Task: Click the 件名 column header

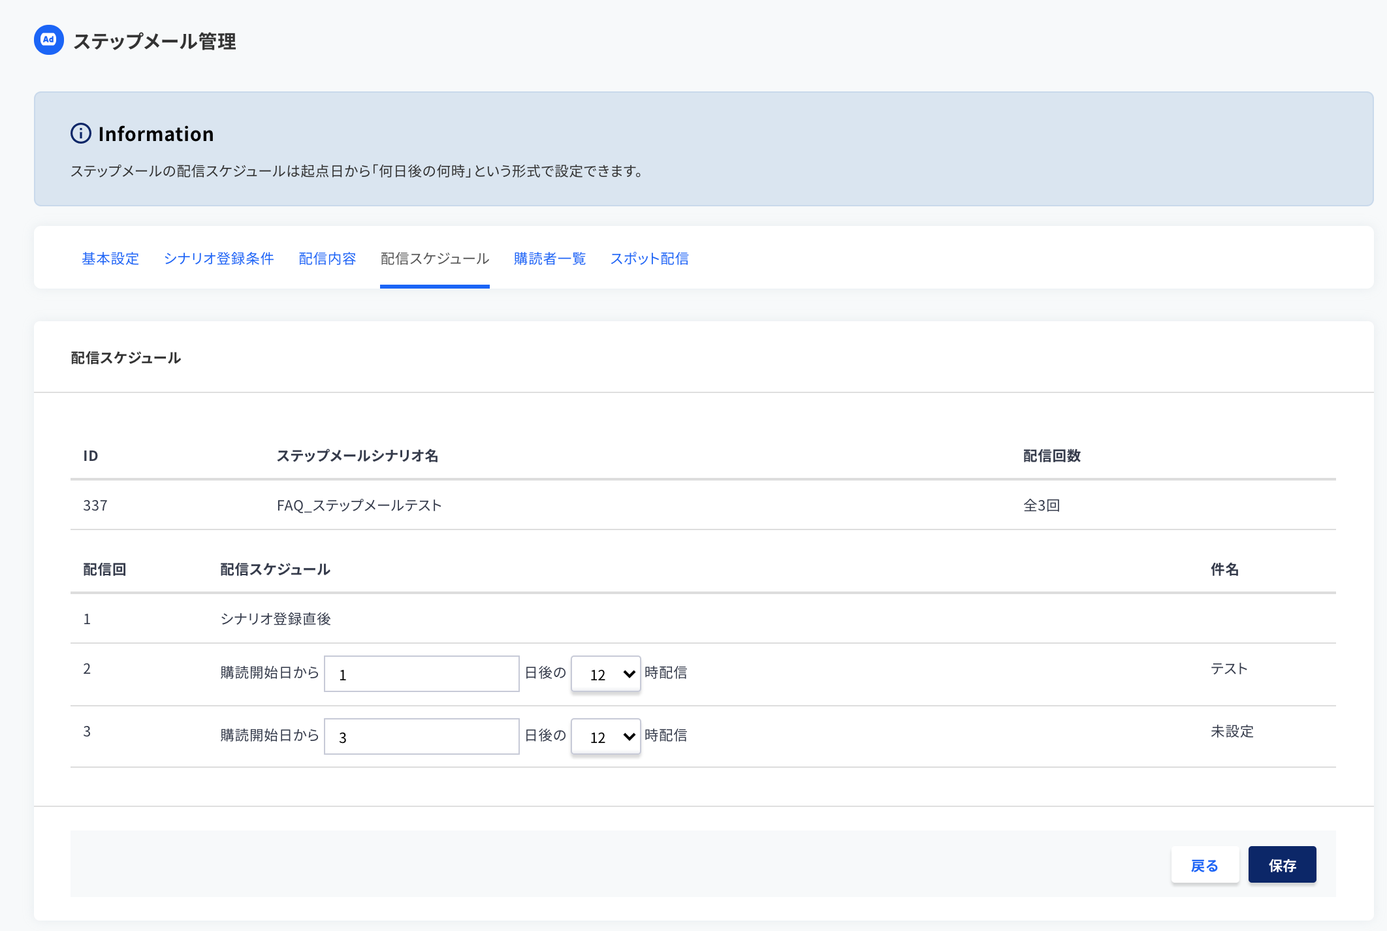Action: click(1224, 569)
